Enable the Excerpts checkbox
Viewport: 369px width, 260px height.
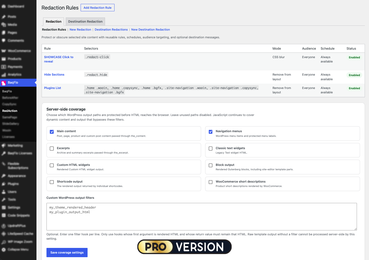coord(52,148)
